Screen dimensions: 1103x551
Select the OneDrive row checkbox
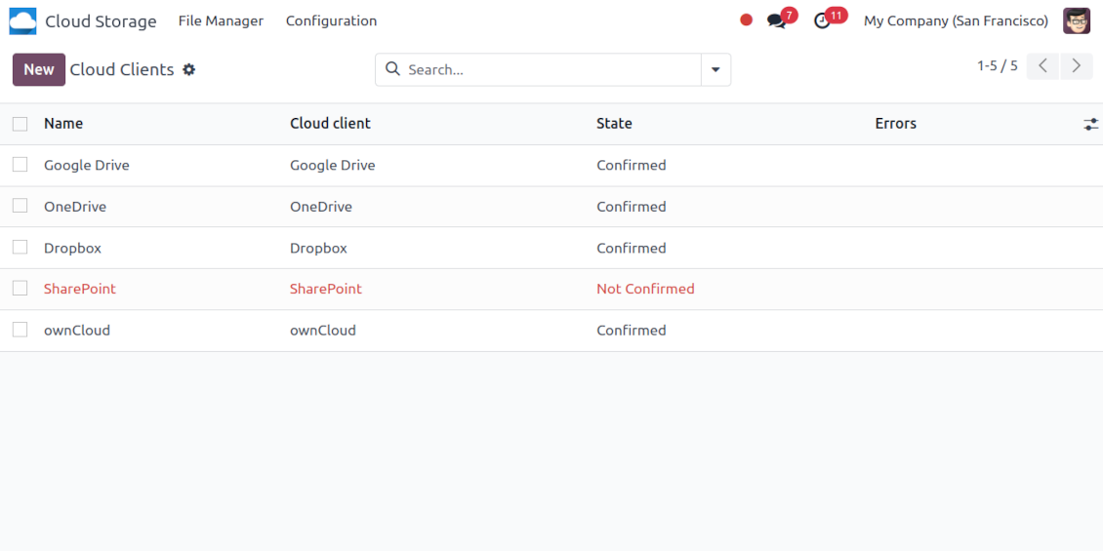tap(20, 206)
